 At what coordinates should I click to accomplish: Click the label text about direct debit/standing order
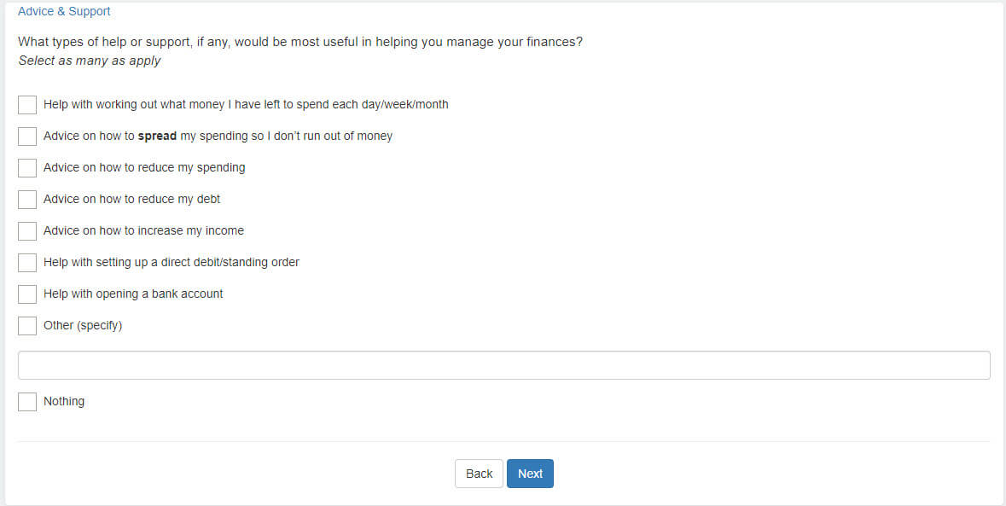click(x=172, y=262)
